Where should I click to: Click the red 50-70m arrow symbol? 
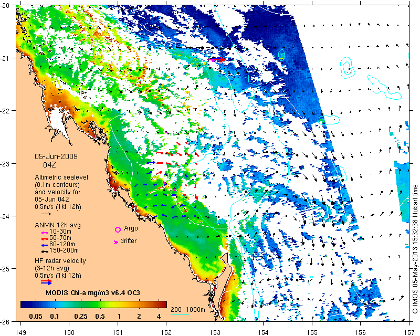click(45, 239)
